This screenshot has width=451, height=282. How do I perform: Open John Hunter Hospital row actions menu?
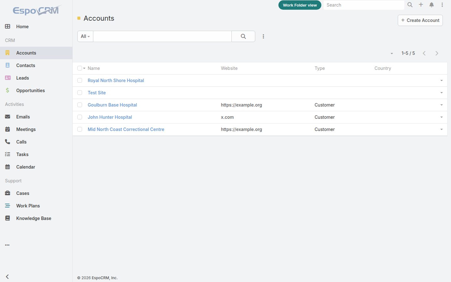(x=441, y=117)
